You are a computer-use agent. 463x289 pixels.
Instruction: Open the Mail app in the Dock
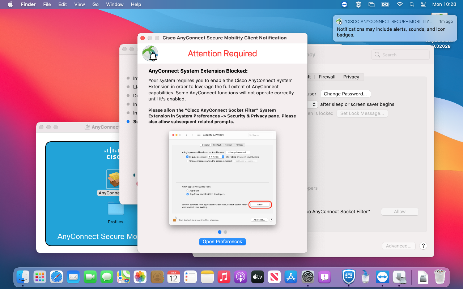(73, 277)
